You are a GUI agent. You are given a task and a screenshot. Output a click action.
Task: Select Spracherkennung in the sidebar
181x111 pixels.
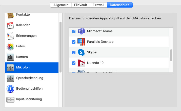[x=32, y=78]
